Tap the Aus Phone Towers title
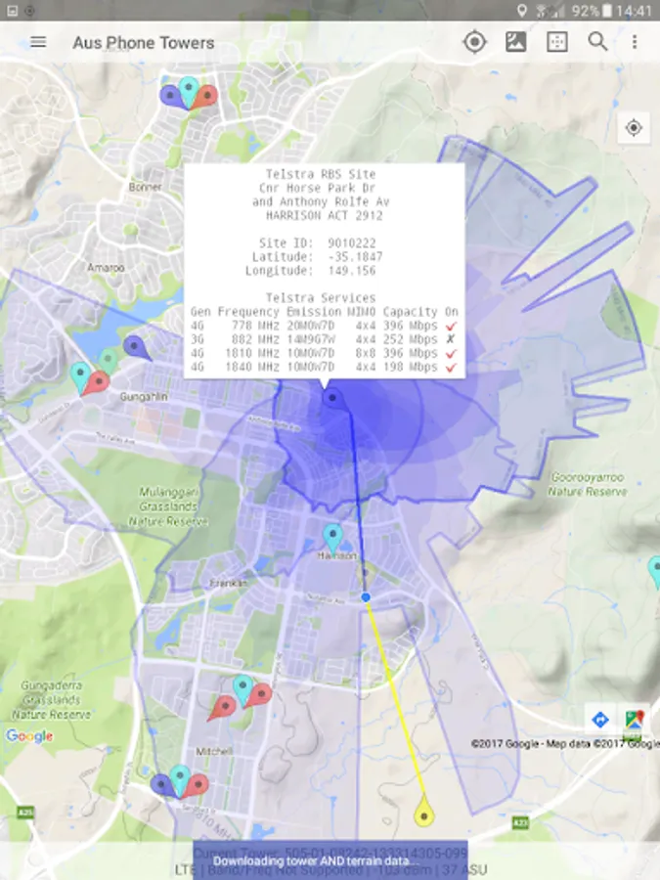Image resolution: width=660 pixels, height=880 pixels. [144, 43]
